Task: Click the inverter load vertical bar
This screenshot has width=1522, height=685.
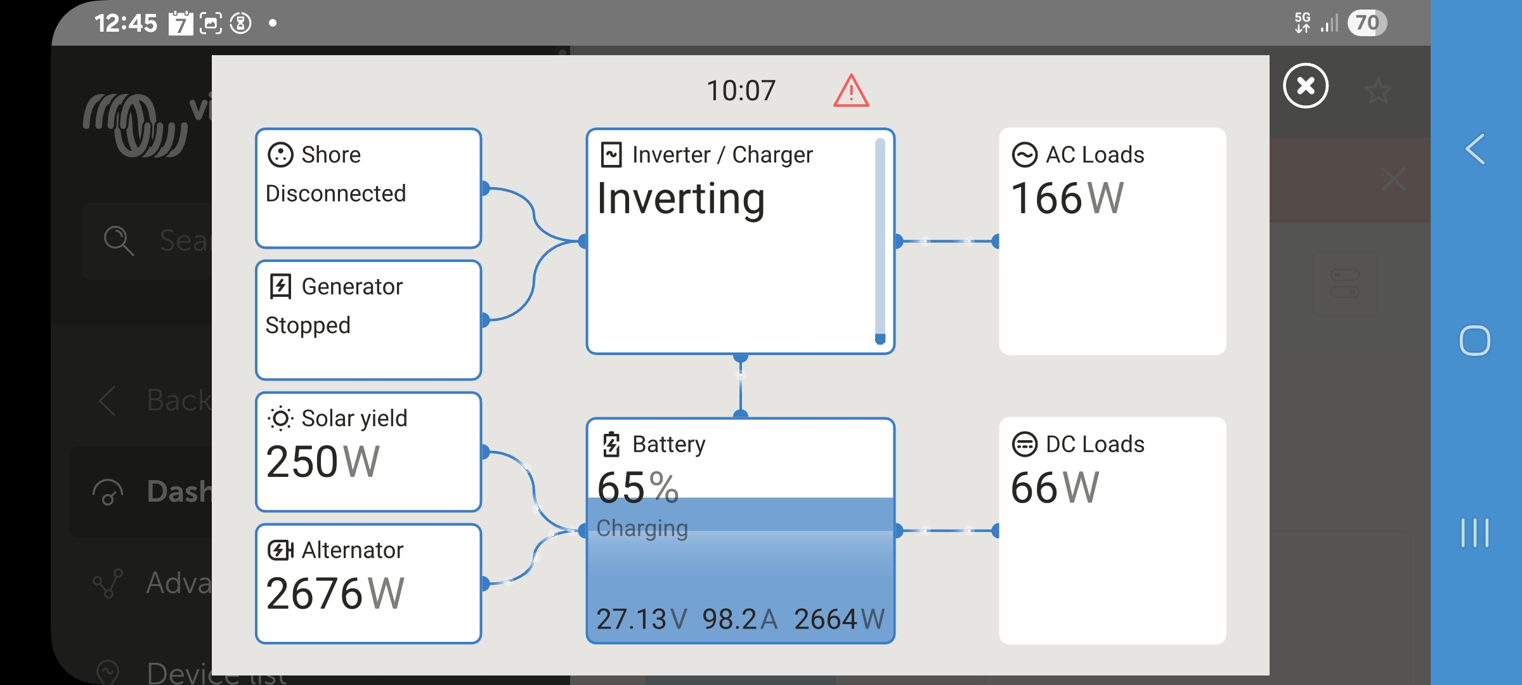Action: click(x=880, y=241)
